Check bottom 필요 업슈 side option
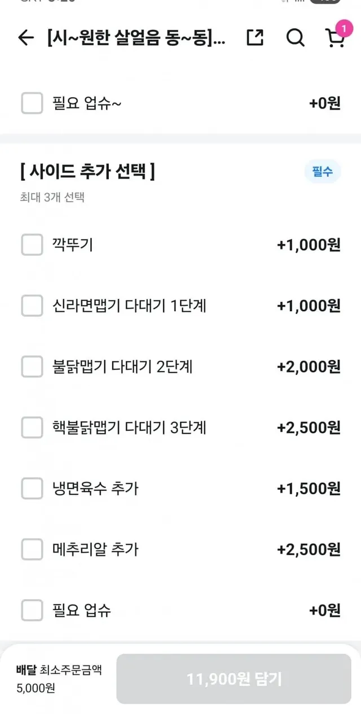361x714 pixels. 32,611
